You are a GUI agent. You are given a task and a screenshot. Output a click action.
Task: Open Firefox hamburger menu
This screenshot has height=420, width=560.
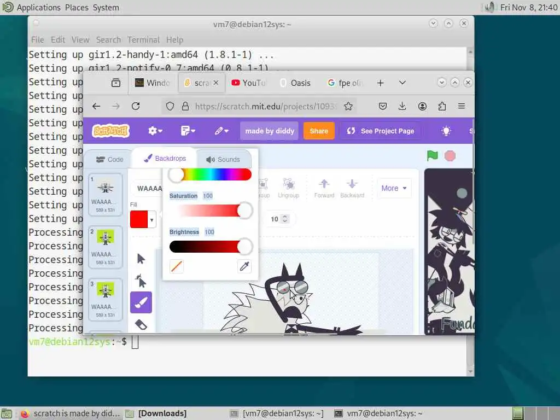click(462, 106)
